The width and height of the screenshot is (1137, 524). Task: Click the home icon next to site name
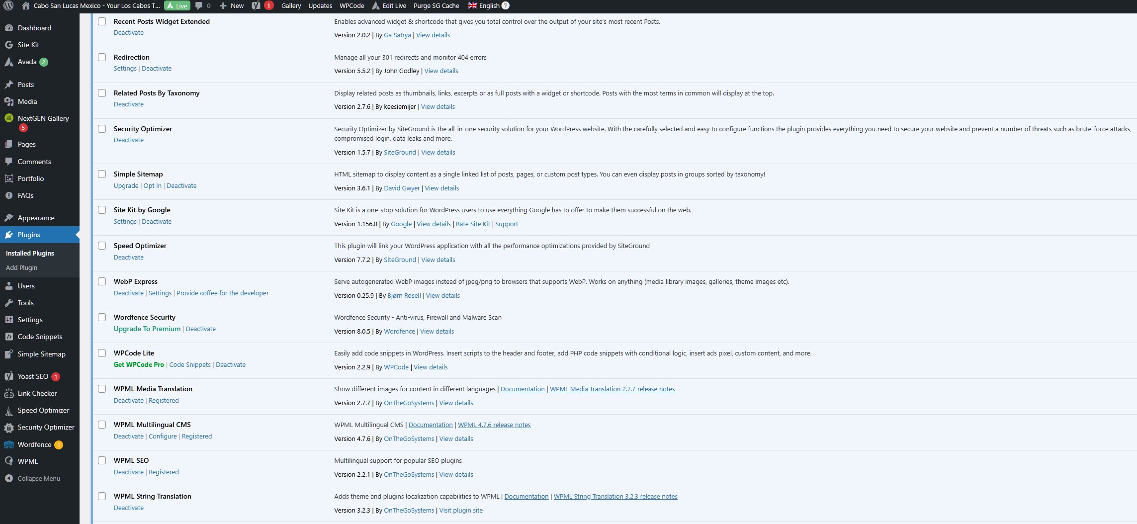tap(25, 5)
